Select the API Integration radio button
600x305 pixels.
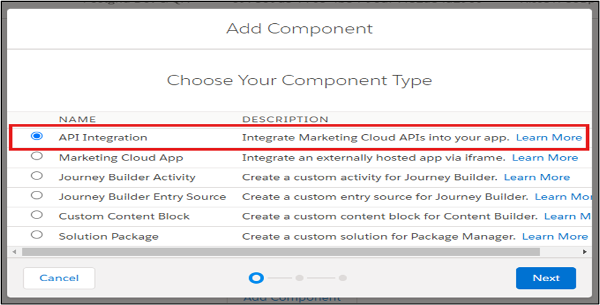(37, 136)
